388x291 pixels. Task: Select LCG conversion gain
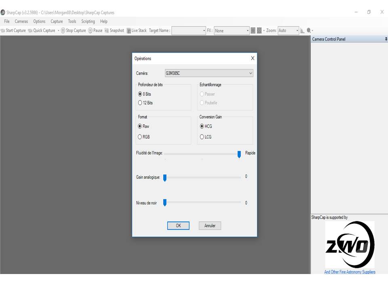coord(202,137)
